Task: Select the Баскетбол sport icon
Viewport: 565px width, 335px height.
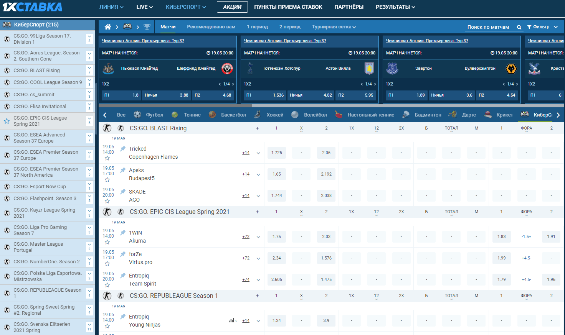Action: [x=212, y=115]
